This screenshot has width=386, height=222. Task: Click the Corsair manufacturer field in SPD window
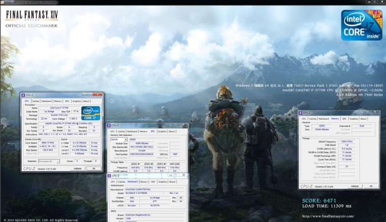pos(142,151)
